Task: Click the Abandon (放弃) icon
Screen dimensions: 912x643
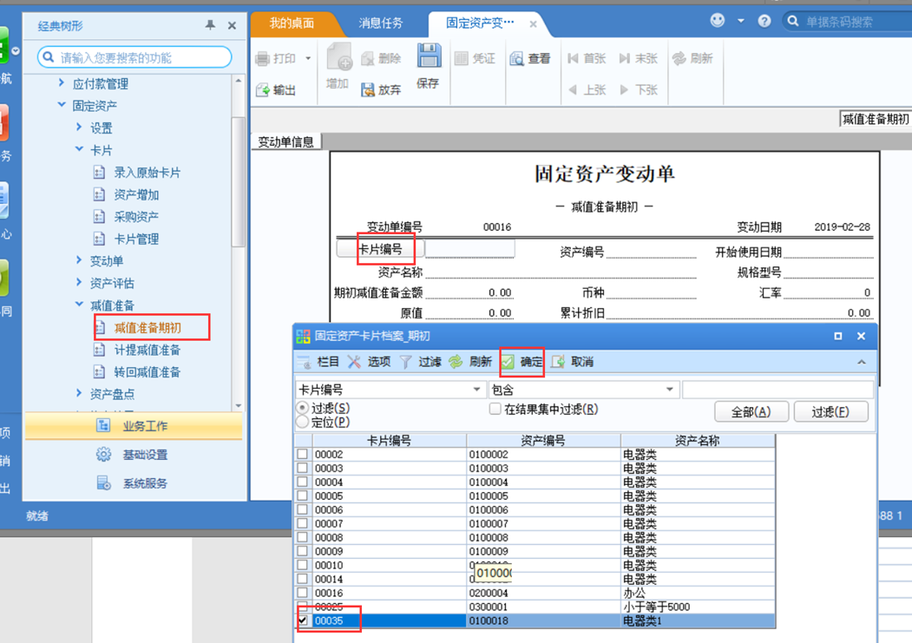Action: (368, 89)
